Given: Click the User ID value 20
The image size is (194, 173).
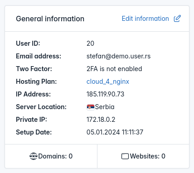Looking at the screenshot, I should [90, 43].
